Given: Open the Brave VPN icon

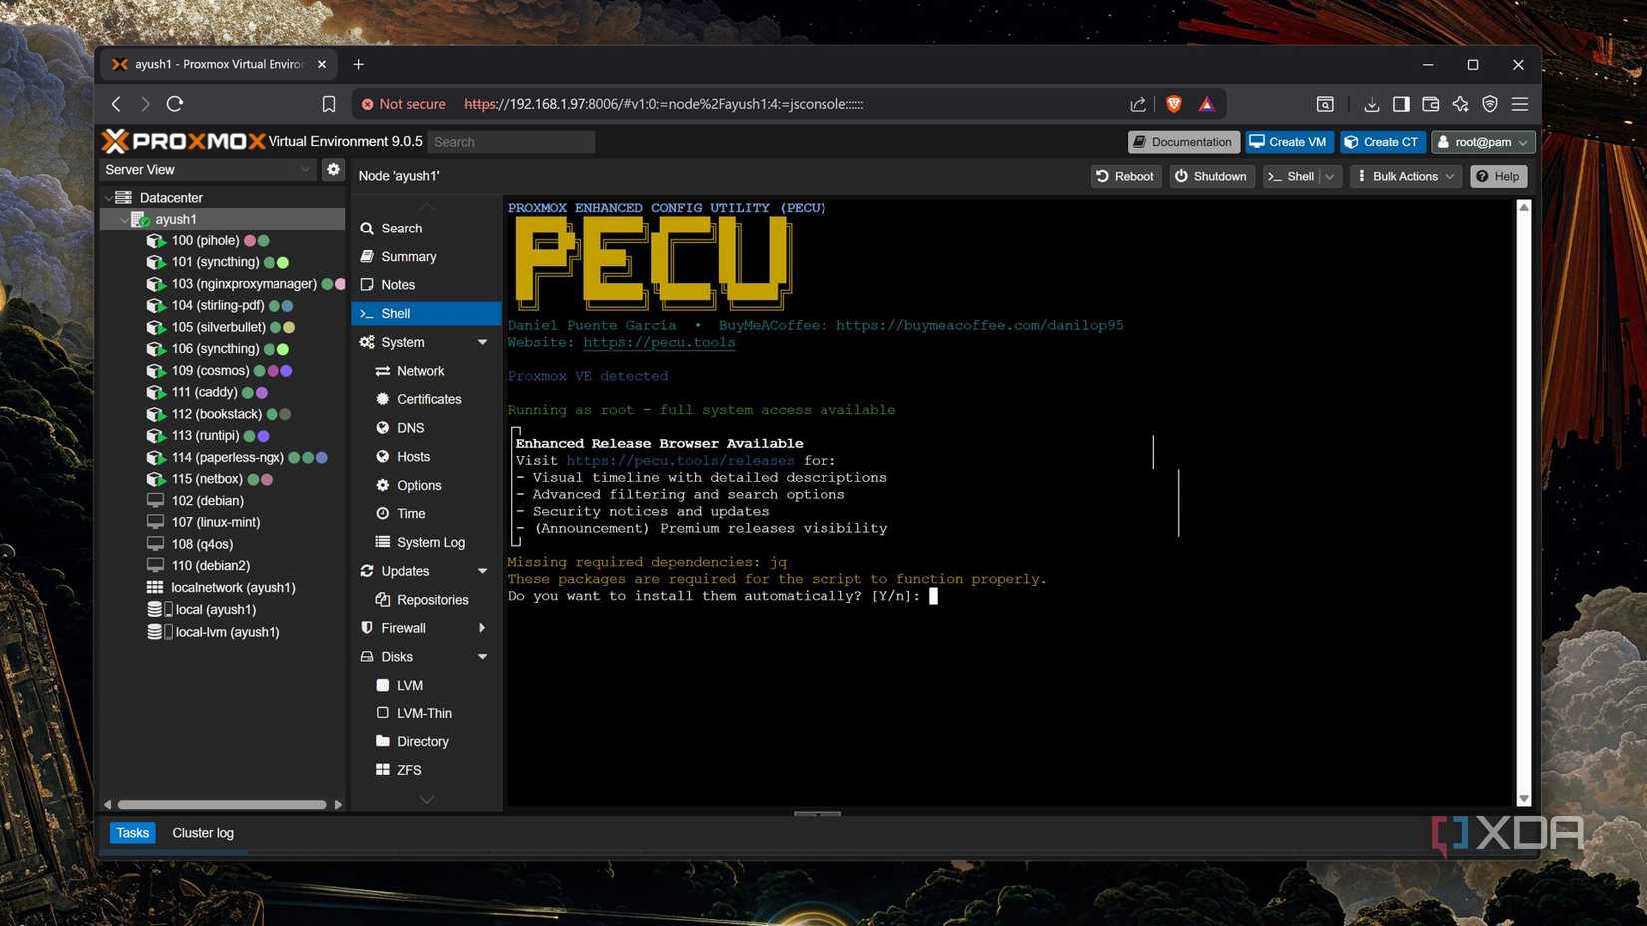Looking at the screenshot, I should point(1490,104).
